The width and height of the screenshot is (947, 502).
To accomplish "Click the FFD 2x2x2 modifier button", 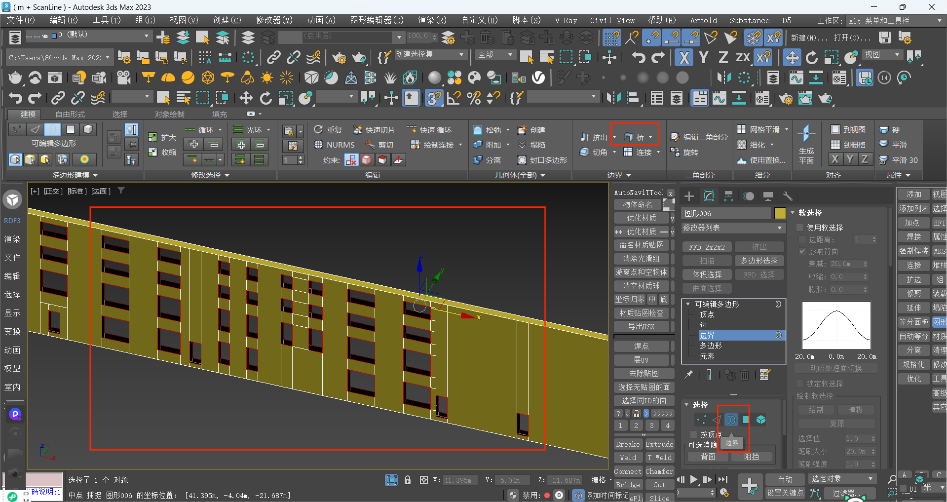I will pos(707,247).
